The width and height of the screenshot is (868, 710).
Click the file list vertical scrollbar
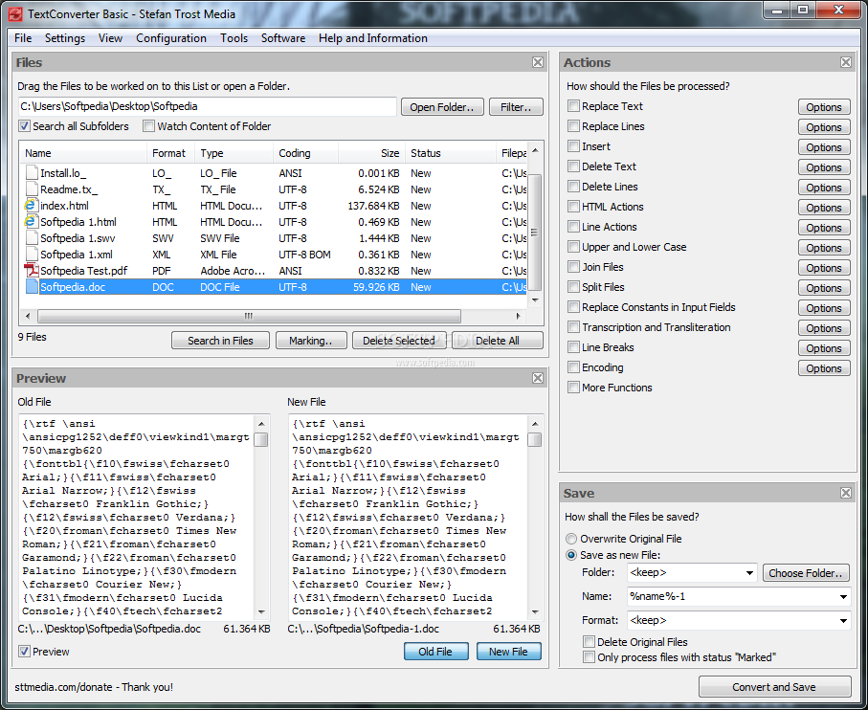tap(535, 232)
